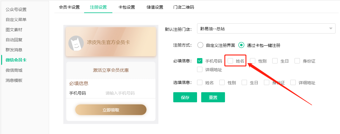The width and height of the screenshot is (340, 134).
Task: Select custom registration interface radio option
Action: tap(200, 45)
